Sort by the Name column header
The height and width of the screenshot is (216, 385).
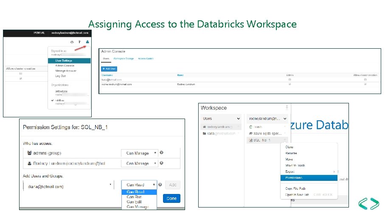point(180,75)
